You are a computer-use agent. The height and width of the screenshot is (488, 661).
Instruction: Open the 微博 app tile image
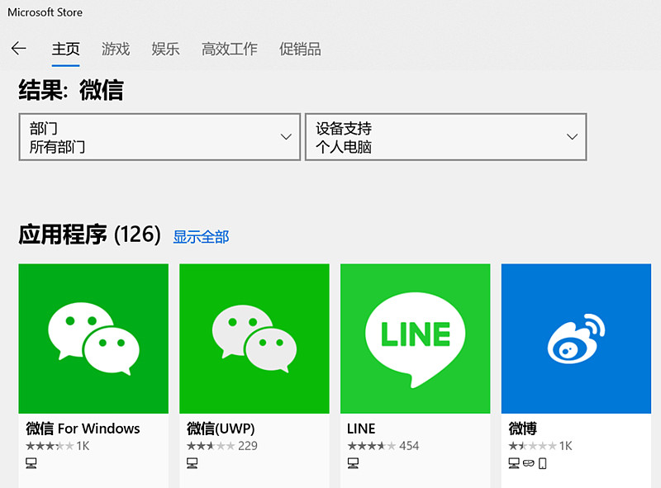tap(576, 339)
